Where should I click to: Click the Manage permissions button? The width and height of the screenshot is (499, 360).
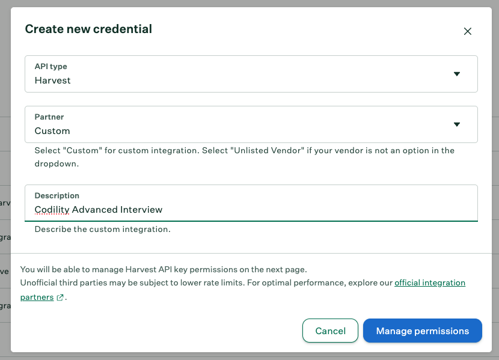pyautogui.click(x=422, y=331)
